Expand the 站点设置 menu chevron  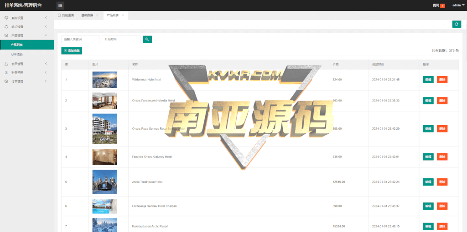click(46, 27)
